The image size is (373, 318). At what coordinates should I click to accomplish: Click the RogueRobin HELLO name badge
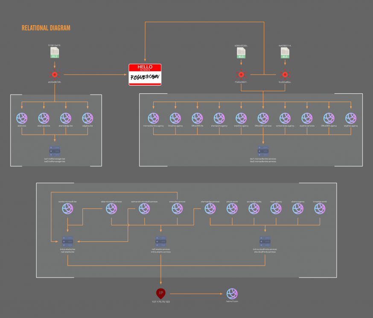145,75
